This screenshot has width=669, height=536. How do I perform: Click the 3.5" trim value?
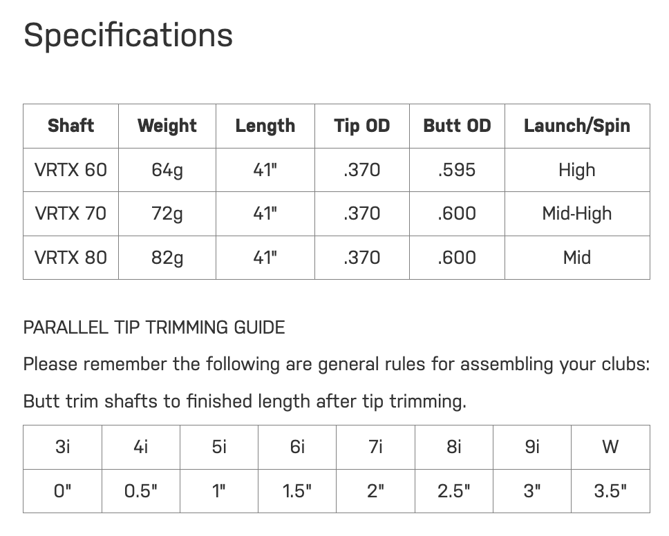click(x=610, y=491)
